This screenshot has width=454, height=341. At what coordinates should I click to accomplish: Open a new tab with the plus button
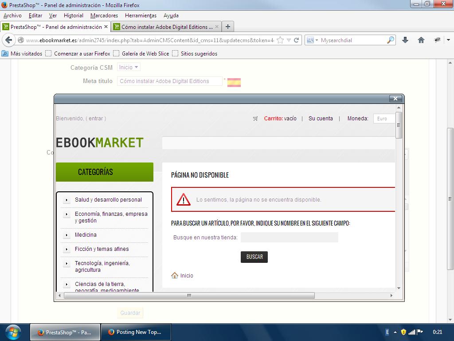pyautogui.click(x=228, y=27)
